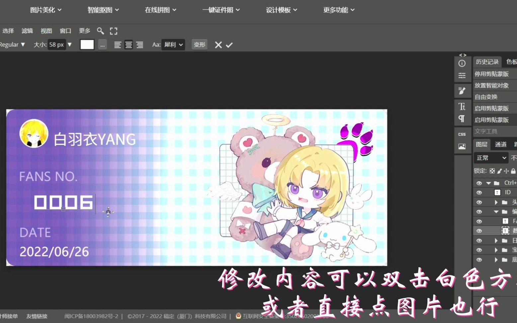Open the 滤镜 filter menu
The width and height of the screenshot is (517, 323).
pos(27,31)
